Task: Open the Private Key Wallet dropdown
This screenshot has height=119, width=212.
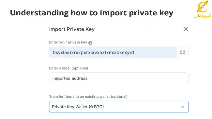Action: (x=119, y=107)
